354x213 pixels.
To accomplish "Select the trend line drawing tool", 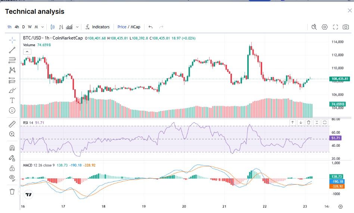I will click(12, 50).
